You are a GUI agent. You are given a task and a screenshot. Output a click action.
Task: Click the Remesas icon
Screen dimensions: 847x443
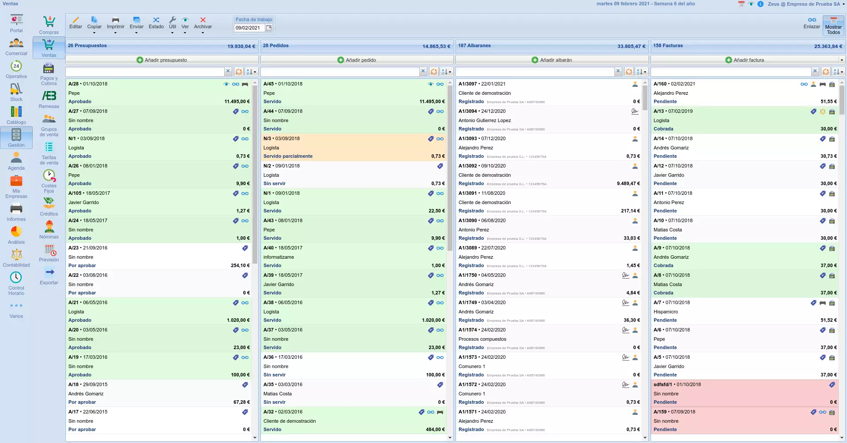(49, 99)
